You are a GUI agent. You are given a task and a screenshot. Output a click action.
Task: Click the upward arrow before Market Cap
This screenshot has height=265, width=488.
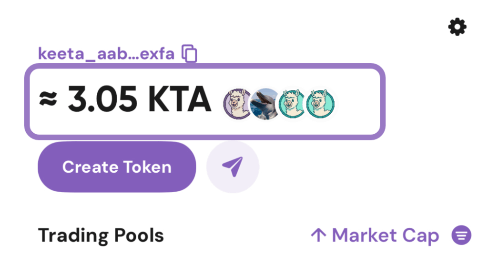(x=318, y=235)
